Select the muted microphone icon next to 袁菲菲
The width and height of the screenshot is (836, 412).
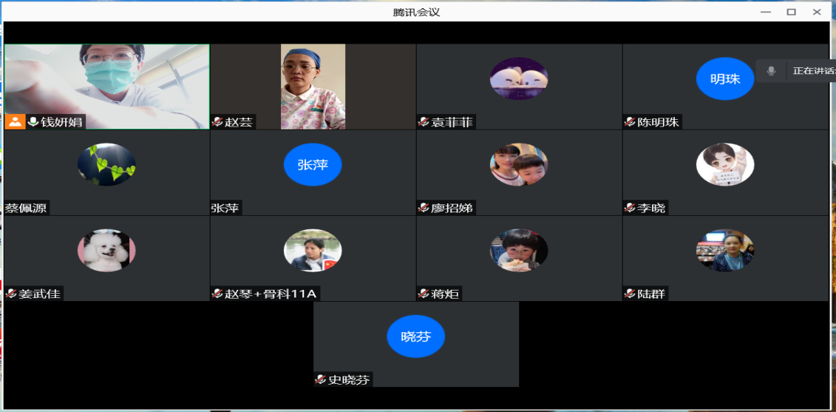click(424, 122)
